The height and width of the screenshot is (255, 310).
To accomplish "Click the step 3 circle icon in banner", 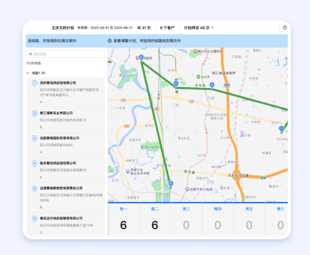I will 110,41.
